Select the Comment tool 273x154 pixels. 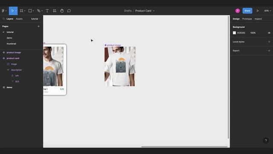pyautogui.click(x=69, y=11)
